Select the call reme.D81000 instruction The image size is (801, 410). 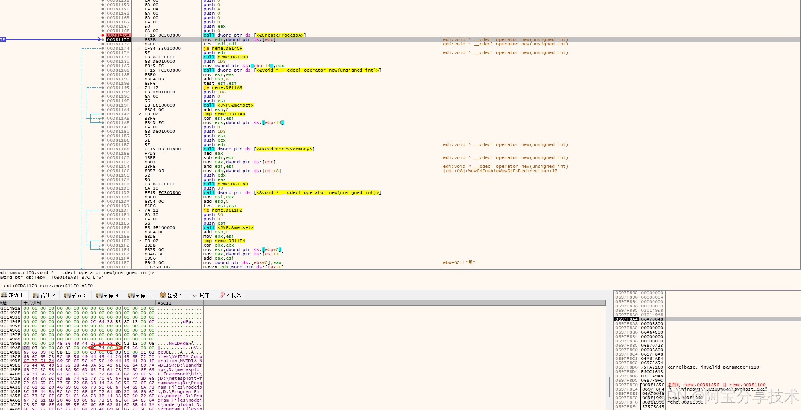point(225,57)
